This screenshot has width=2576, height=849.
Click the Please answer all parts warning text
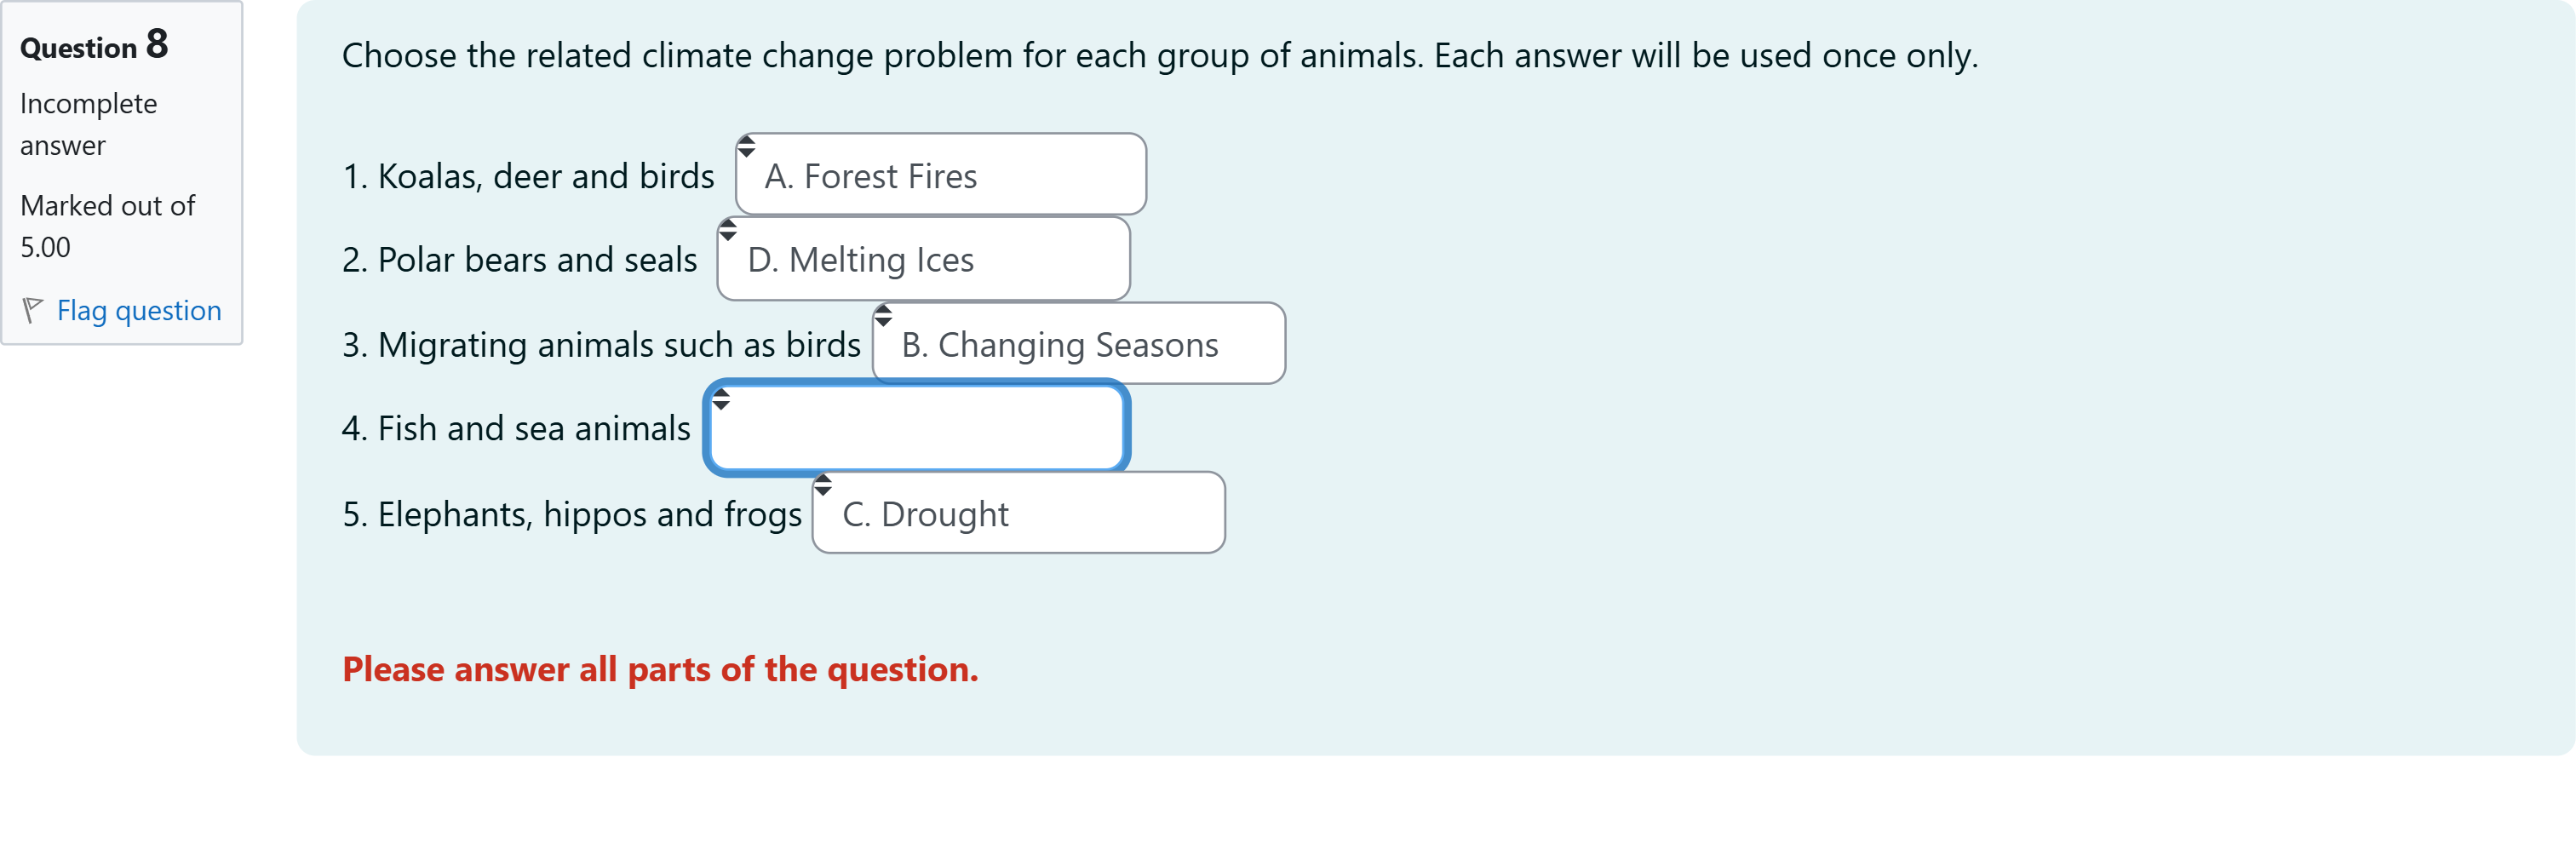click(x=660, y=668)
